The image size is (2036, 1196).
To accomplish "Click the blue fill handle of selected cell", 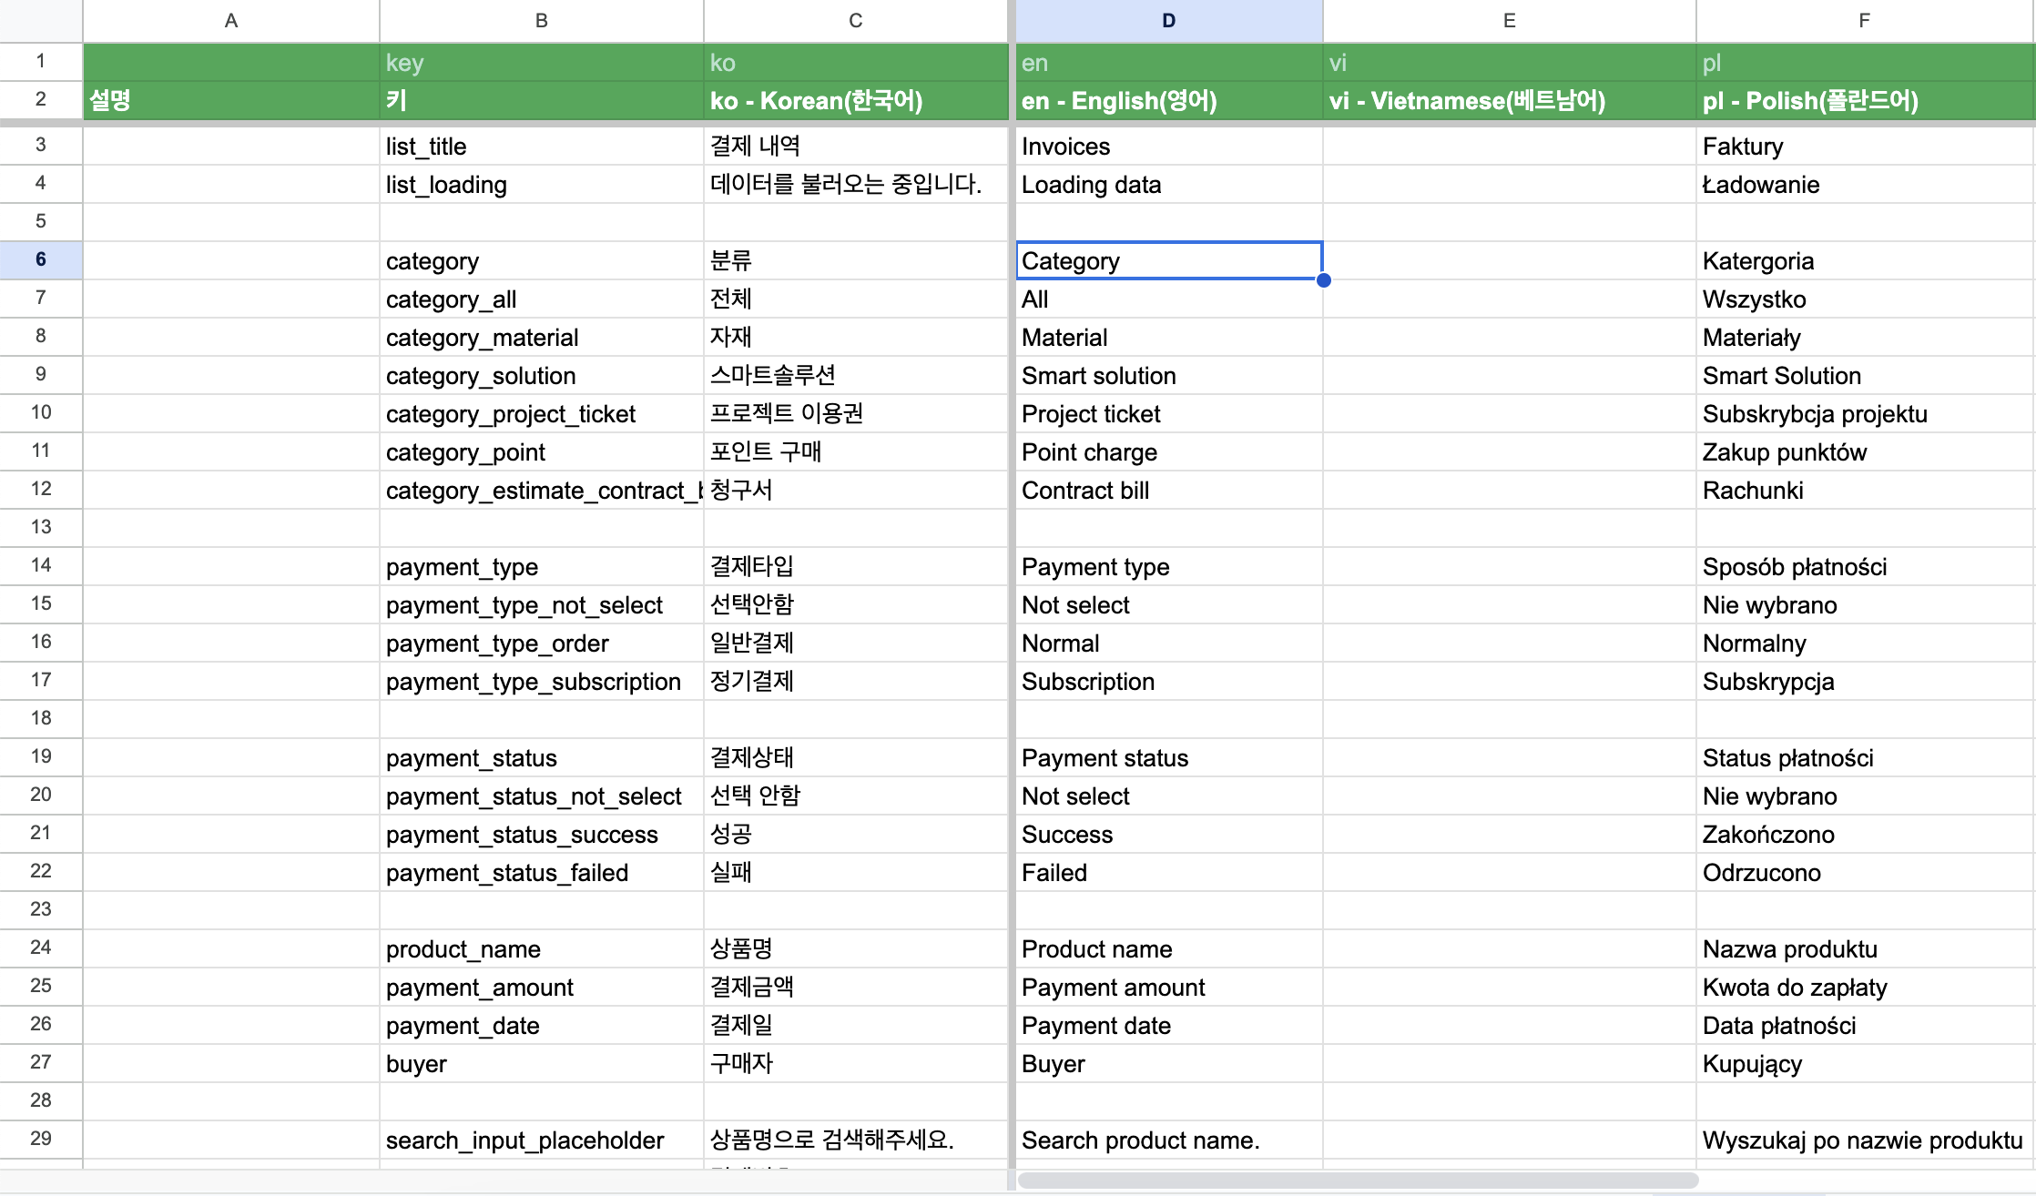I will [1323, 280].
